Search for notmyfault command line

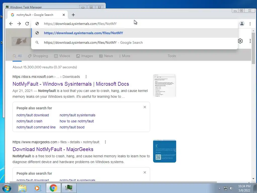(36, 127)
